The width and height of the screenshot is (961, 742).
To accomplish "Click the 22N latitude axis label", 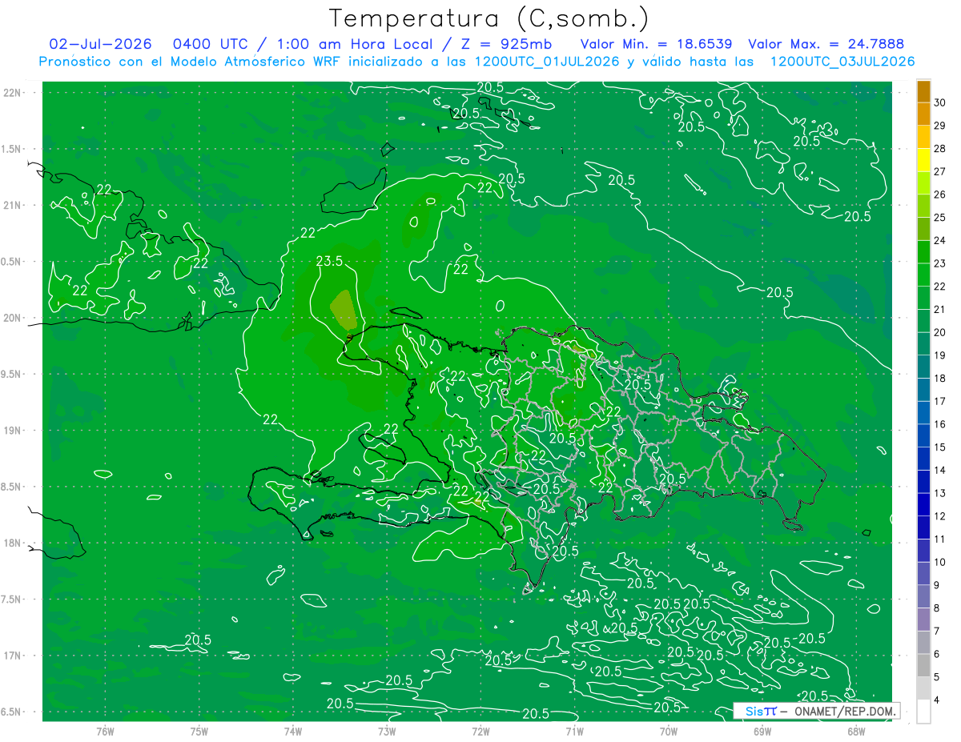I will click(x=13, y=93).
